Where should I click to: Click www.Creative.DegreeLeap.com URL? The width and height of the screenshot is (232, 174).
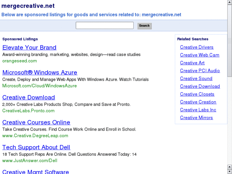[x=35, y=136]
